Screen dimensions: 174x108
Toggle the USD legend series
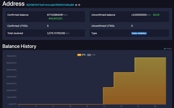[91, 55]
